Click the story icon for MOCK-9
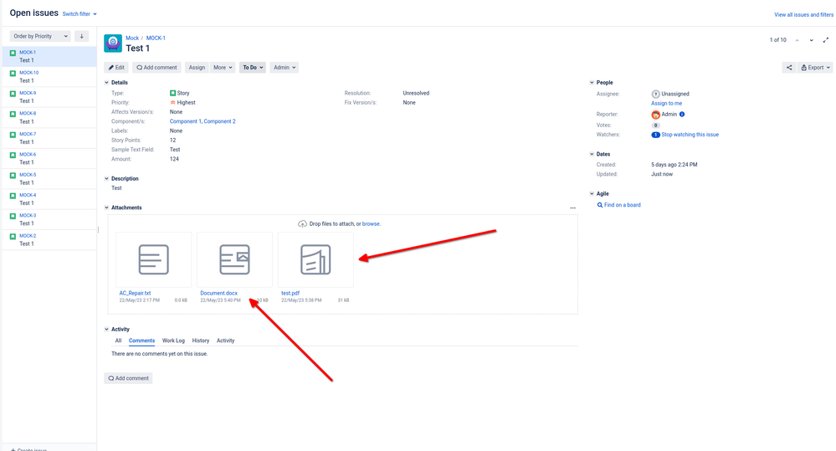 coord(13,93)
